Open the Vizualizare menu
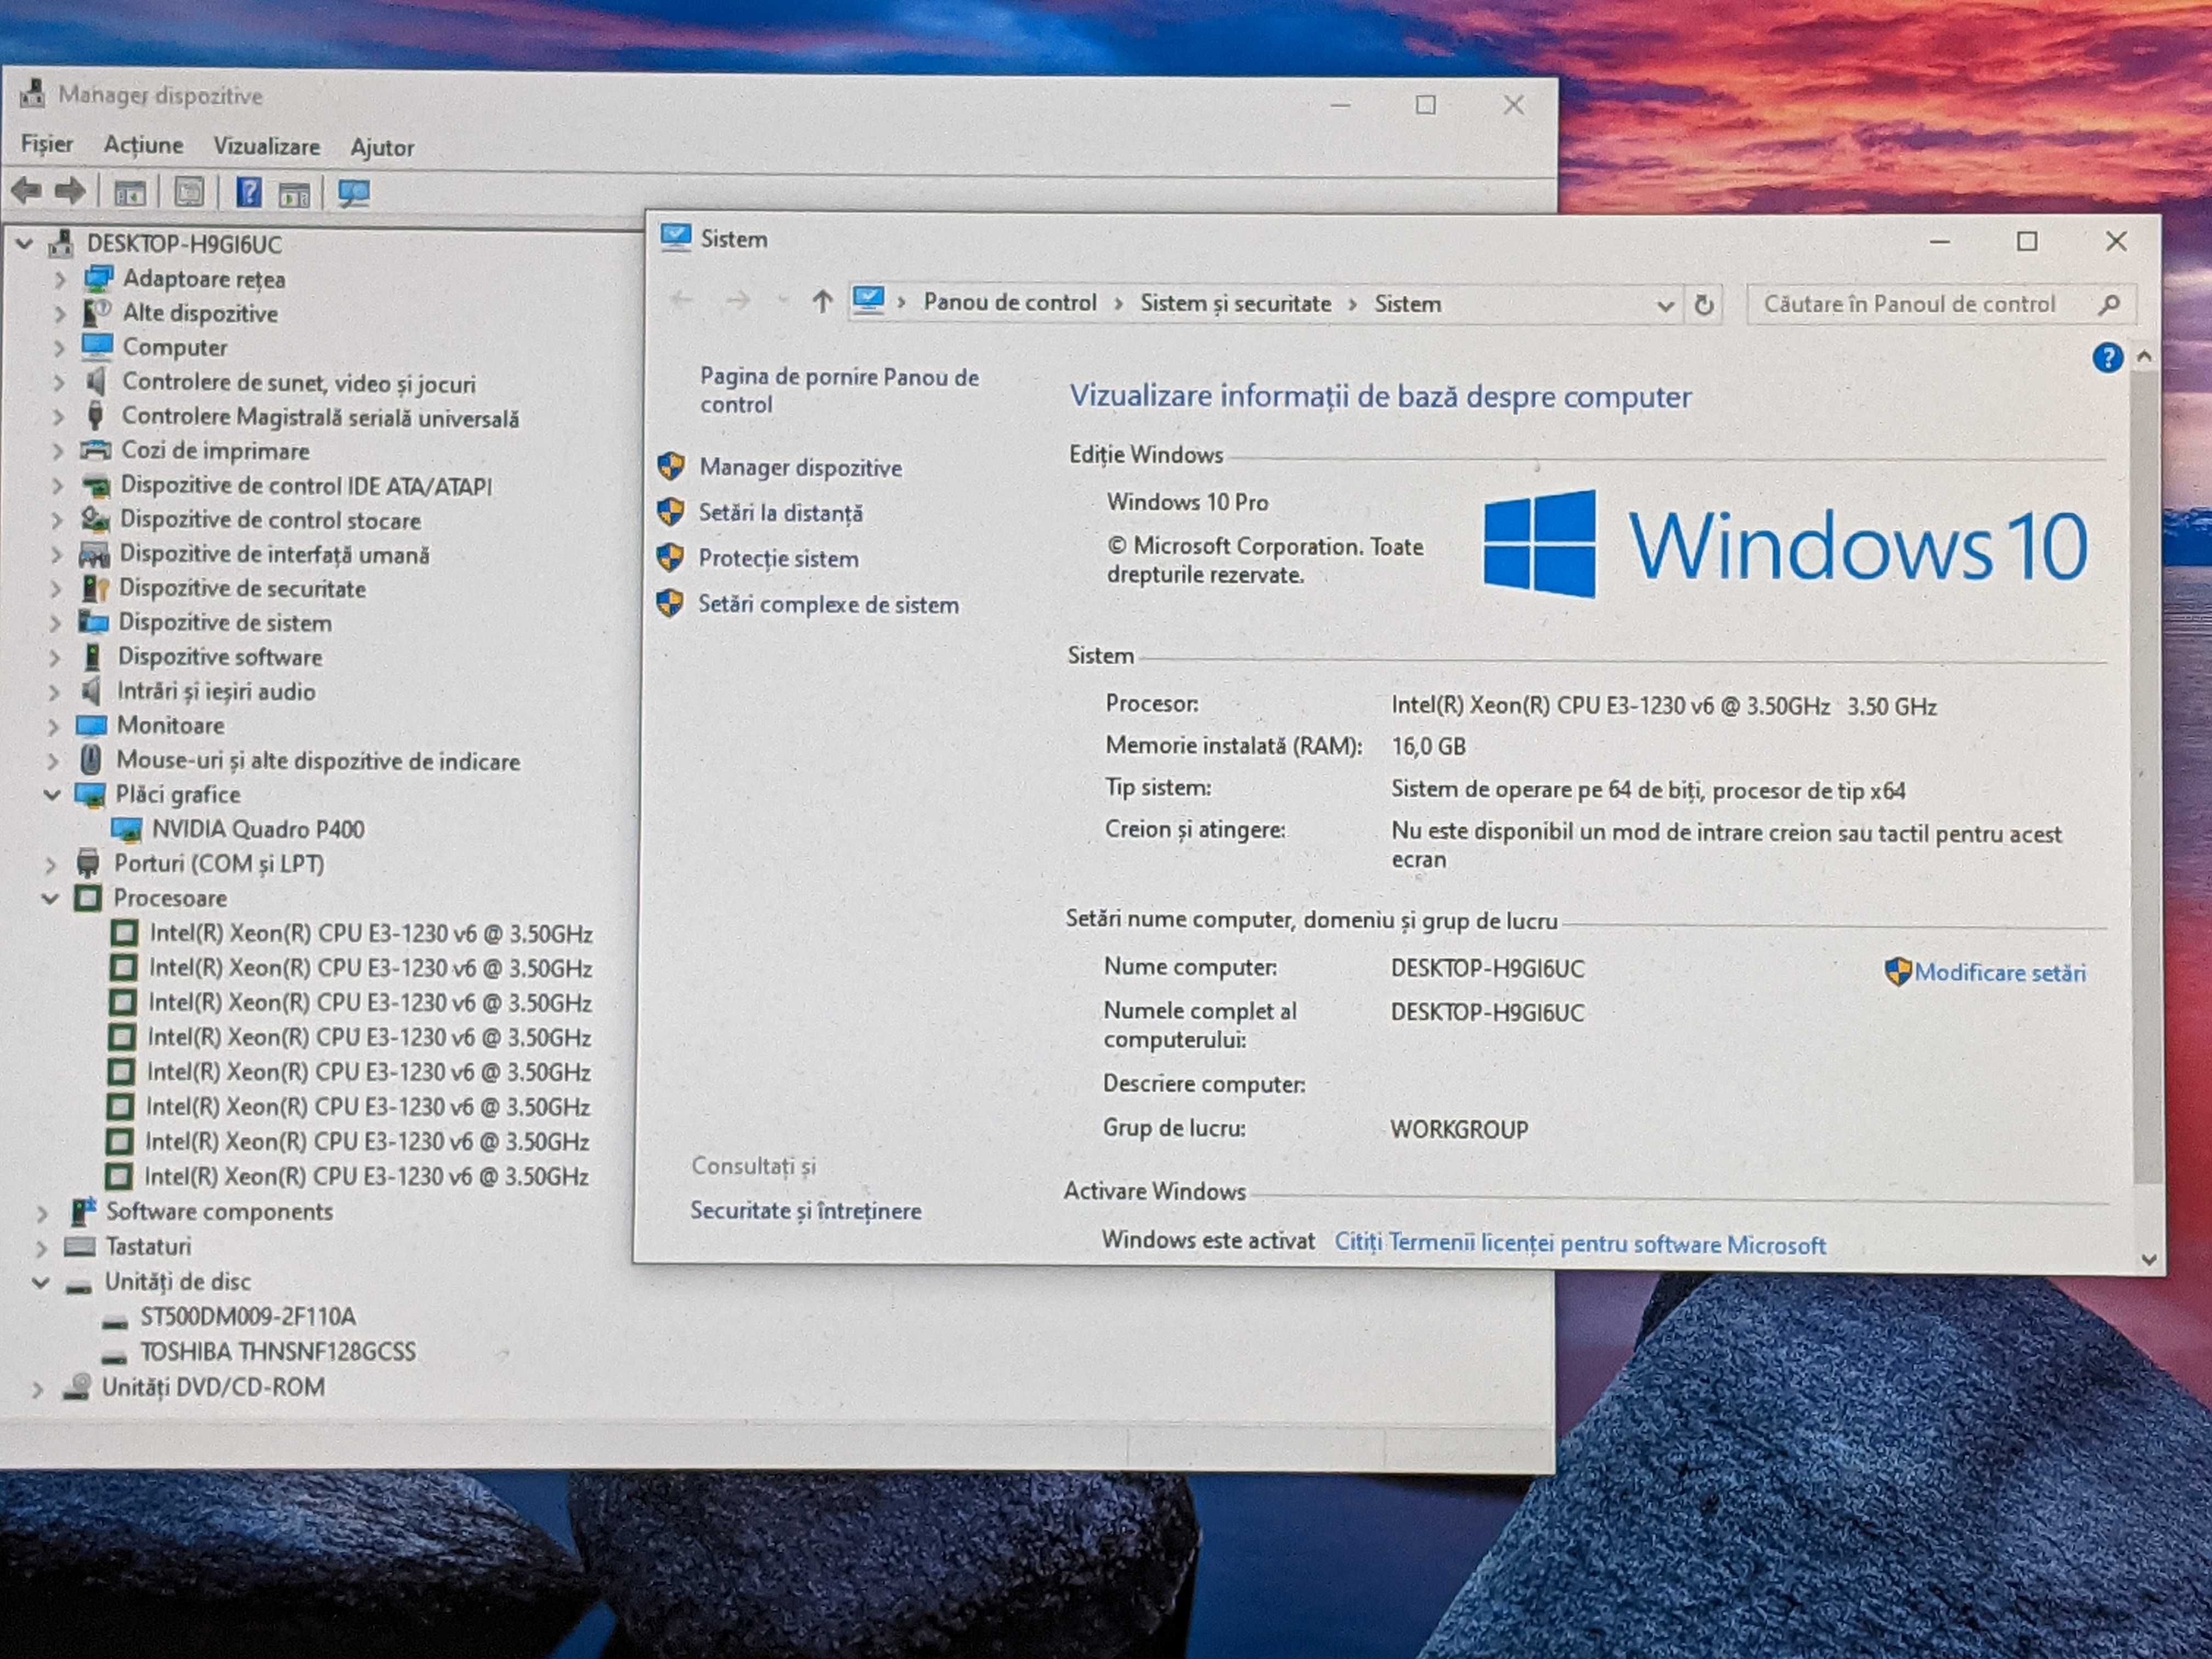 coord(266,146)
